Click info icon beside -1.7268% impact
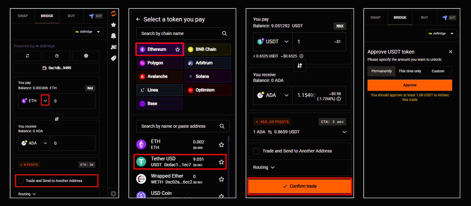This screenshot has height=206, width=471. (339, 99)
